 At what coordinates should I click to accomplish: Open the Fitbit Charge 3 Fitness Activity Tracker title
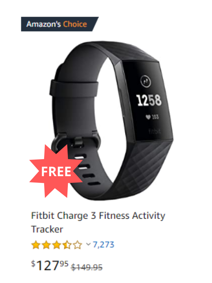(x=98, y=223)
